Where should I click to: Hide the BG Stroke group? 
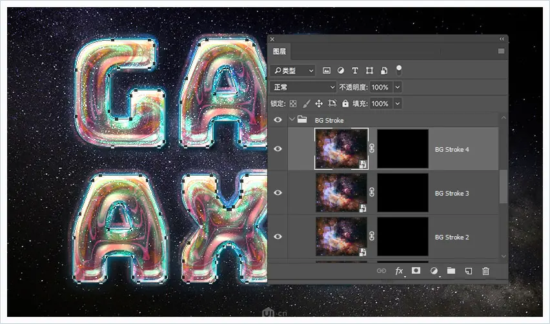coord(278,120)
